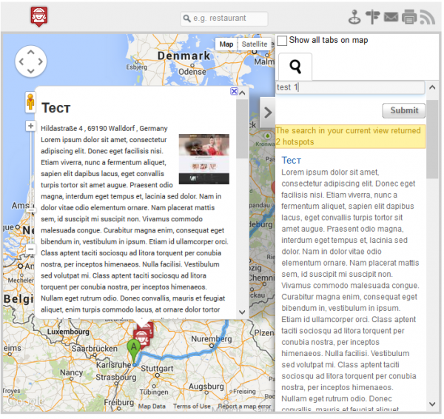
Task: Click the 'returned 2 hotspots' search result message
Action: coord(350,136)
